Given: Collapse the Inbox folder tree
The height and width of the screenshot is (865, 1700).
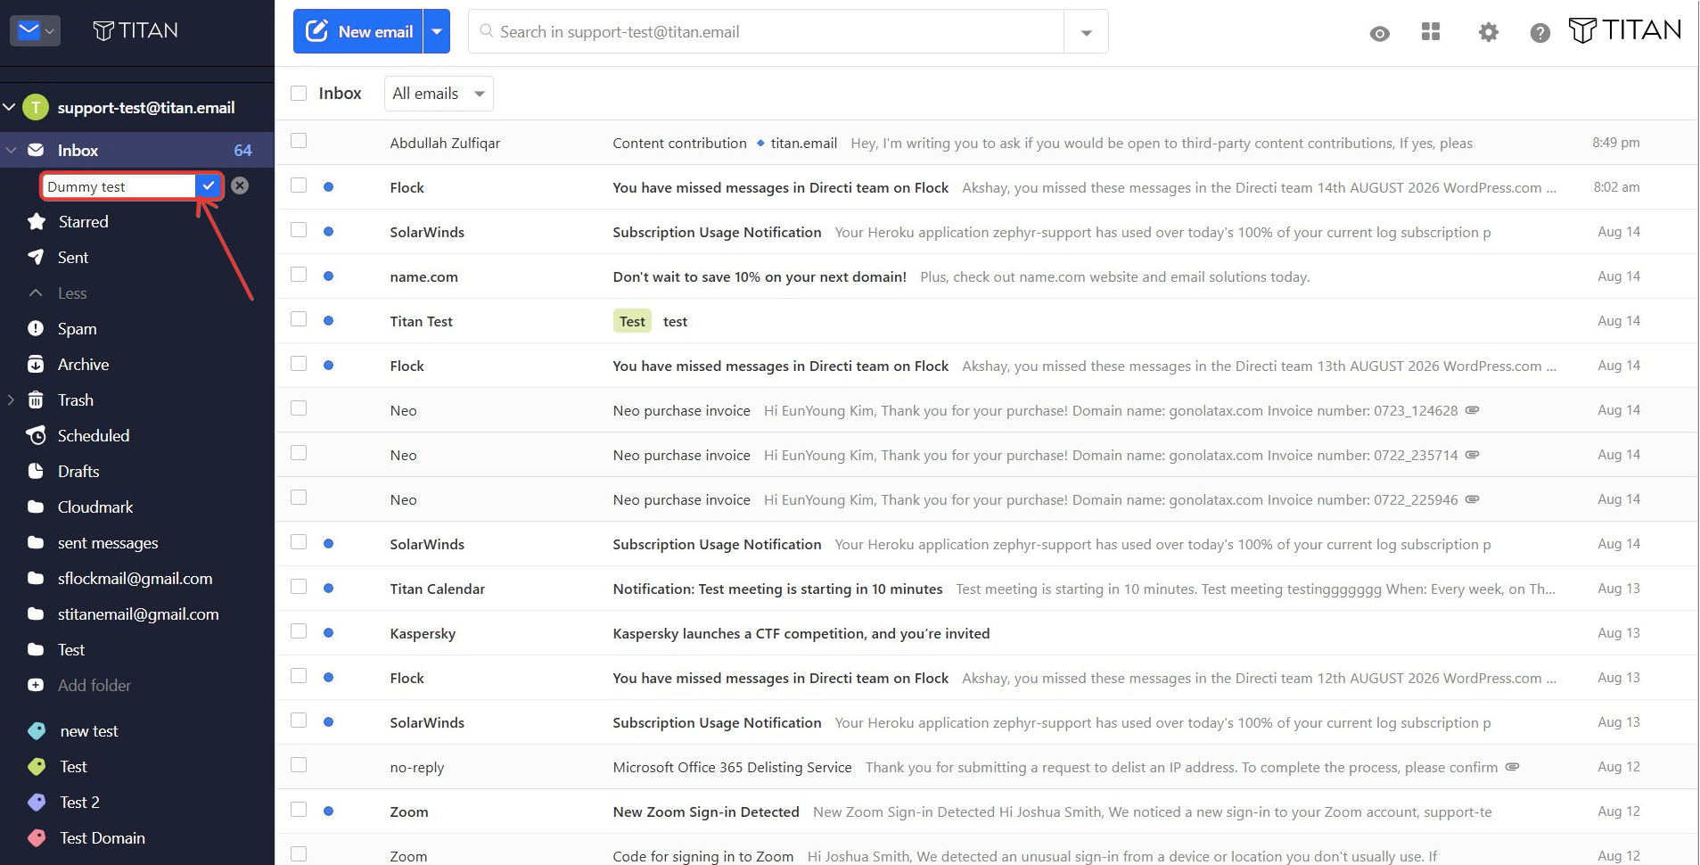Looking at the screenshot, I should point(11,151).
